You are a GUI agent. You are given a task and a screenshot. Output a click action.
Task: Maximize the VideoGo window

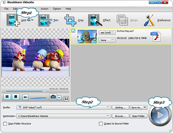click(159, 2)
